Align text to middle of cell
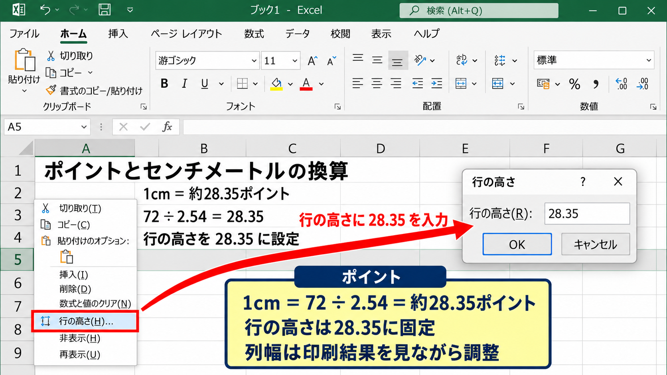 (377, 60)
